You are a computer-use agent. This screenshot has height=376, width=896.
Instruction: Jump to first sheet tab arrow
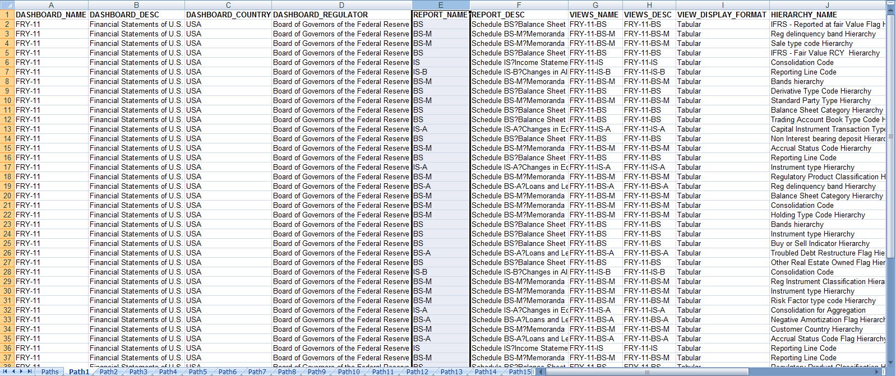pyautogui.click(x=6, y=372)
